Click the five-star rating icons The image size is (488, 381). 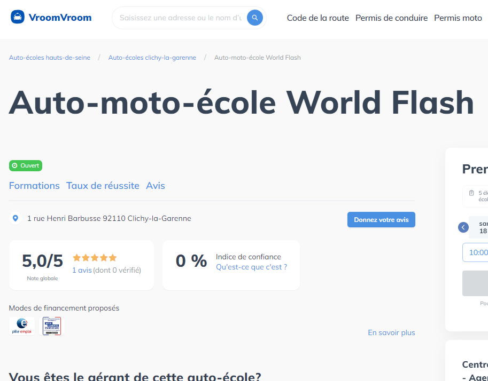pyautogui.click(x=95, y=258)
